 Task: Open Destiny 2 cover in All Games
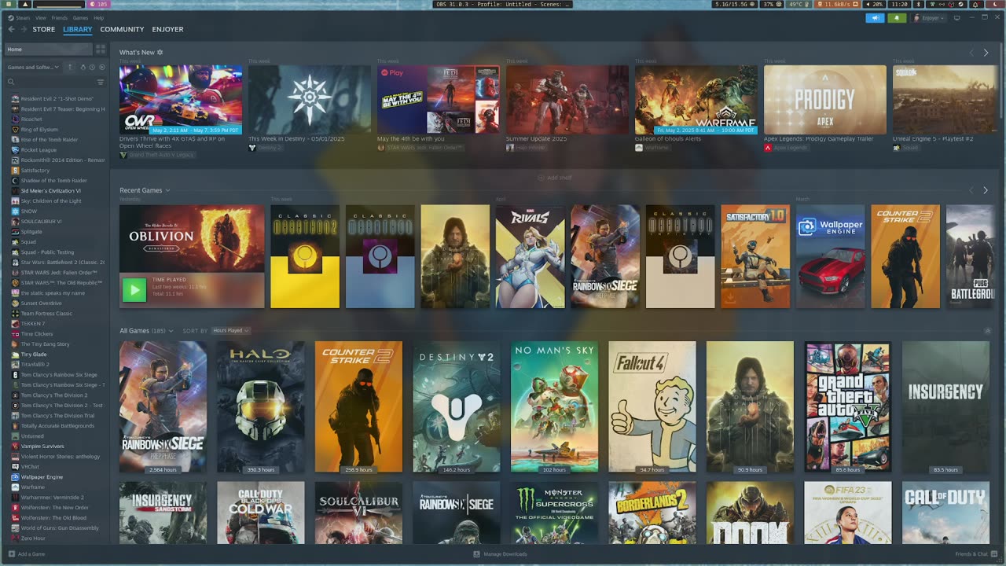pyautogui.click(x=457, y=407)
